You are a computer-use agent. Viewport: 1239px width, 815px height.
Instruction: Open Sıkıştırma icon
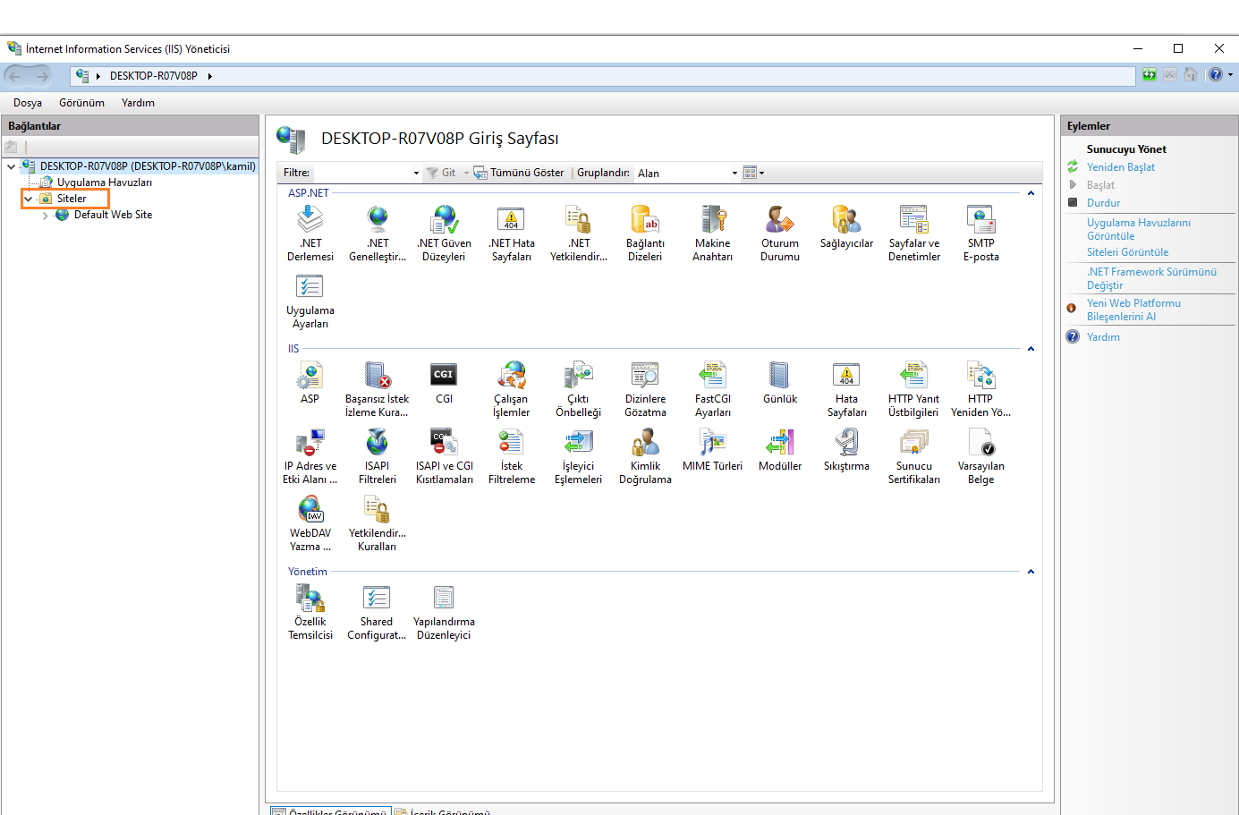(846, 442)
